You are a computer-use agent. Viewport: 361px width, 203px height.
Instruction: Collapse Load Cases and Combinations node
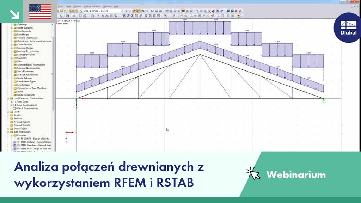8,99
